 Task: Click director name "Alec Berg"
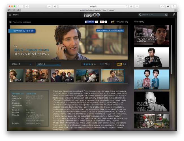[30, 112]
